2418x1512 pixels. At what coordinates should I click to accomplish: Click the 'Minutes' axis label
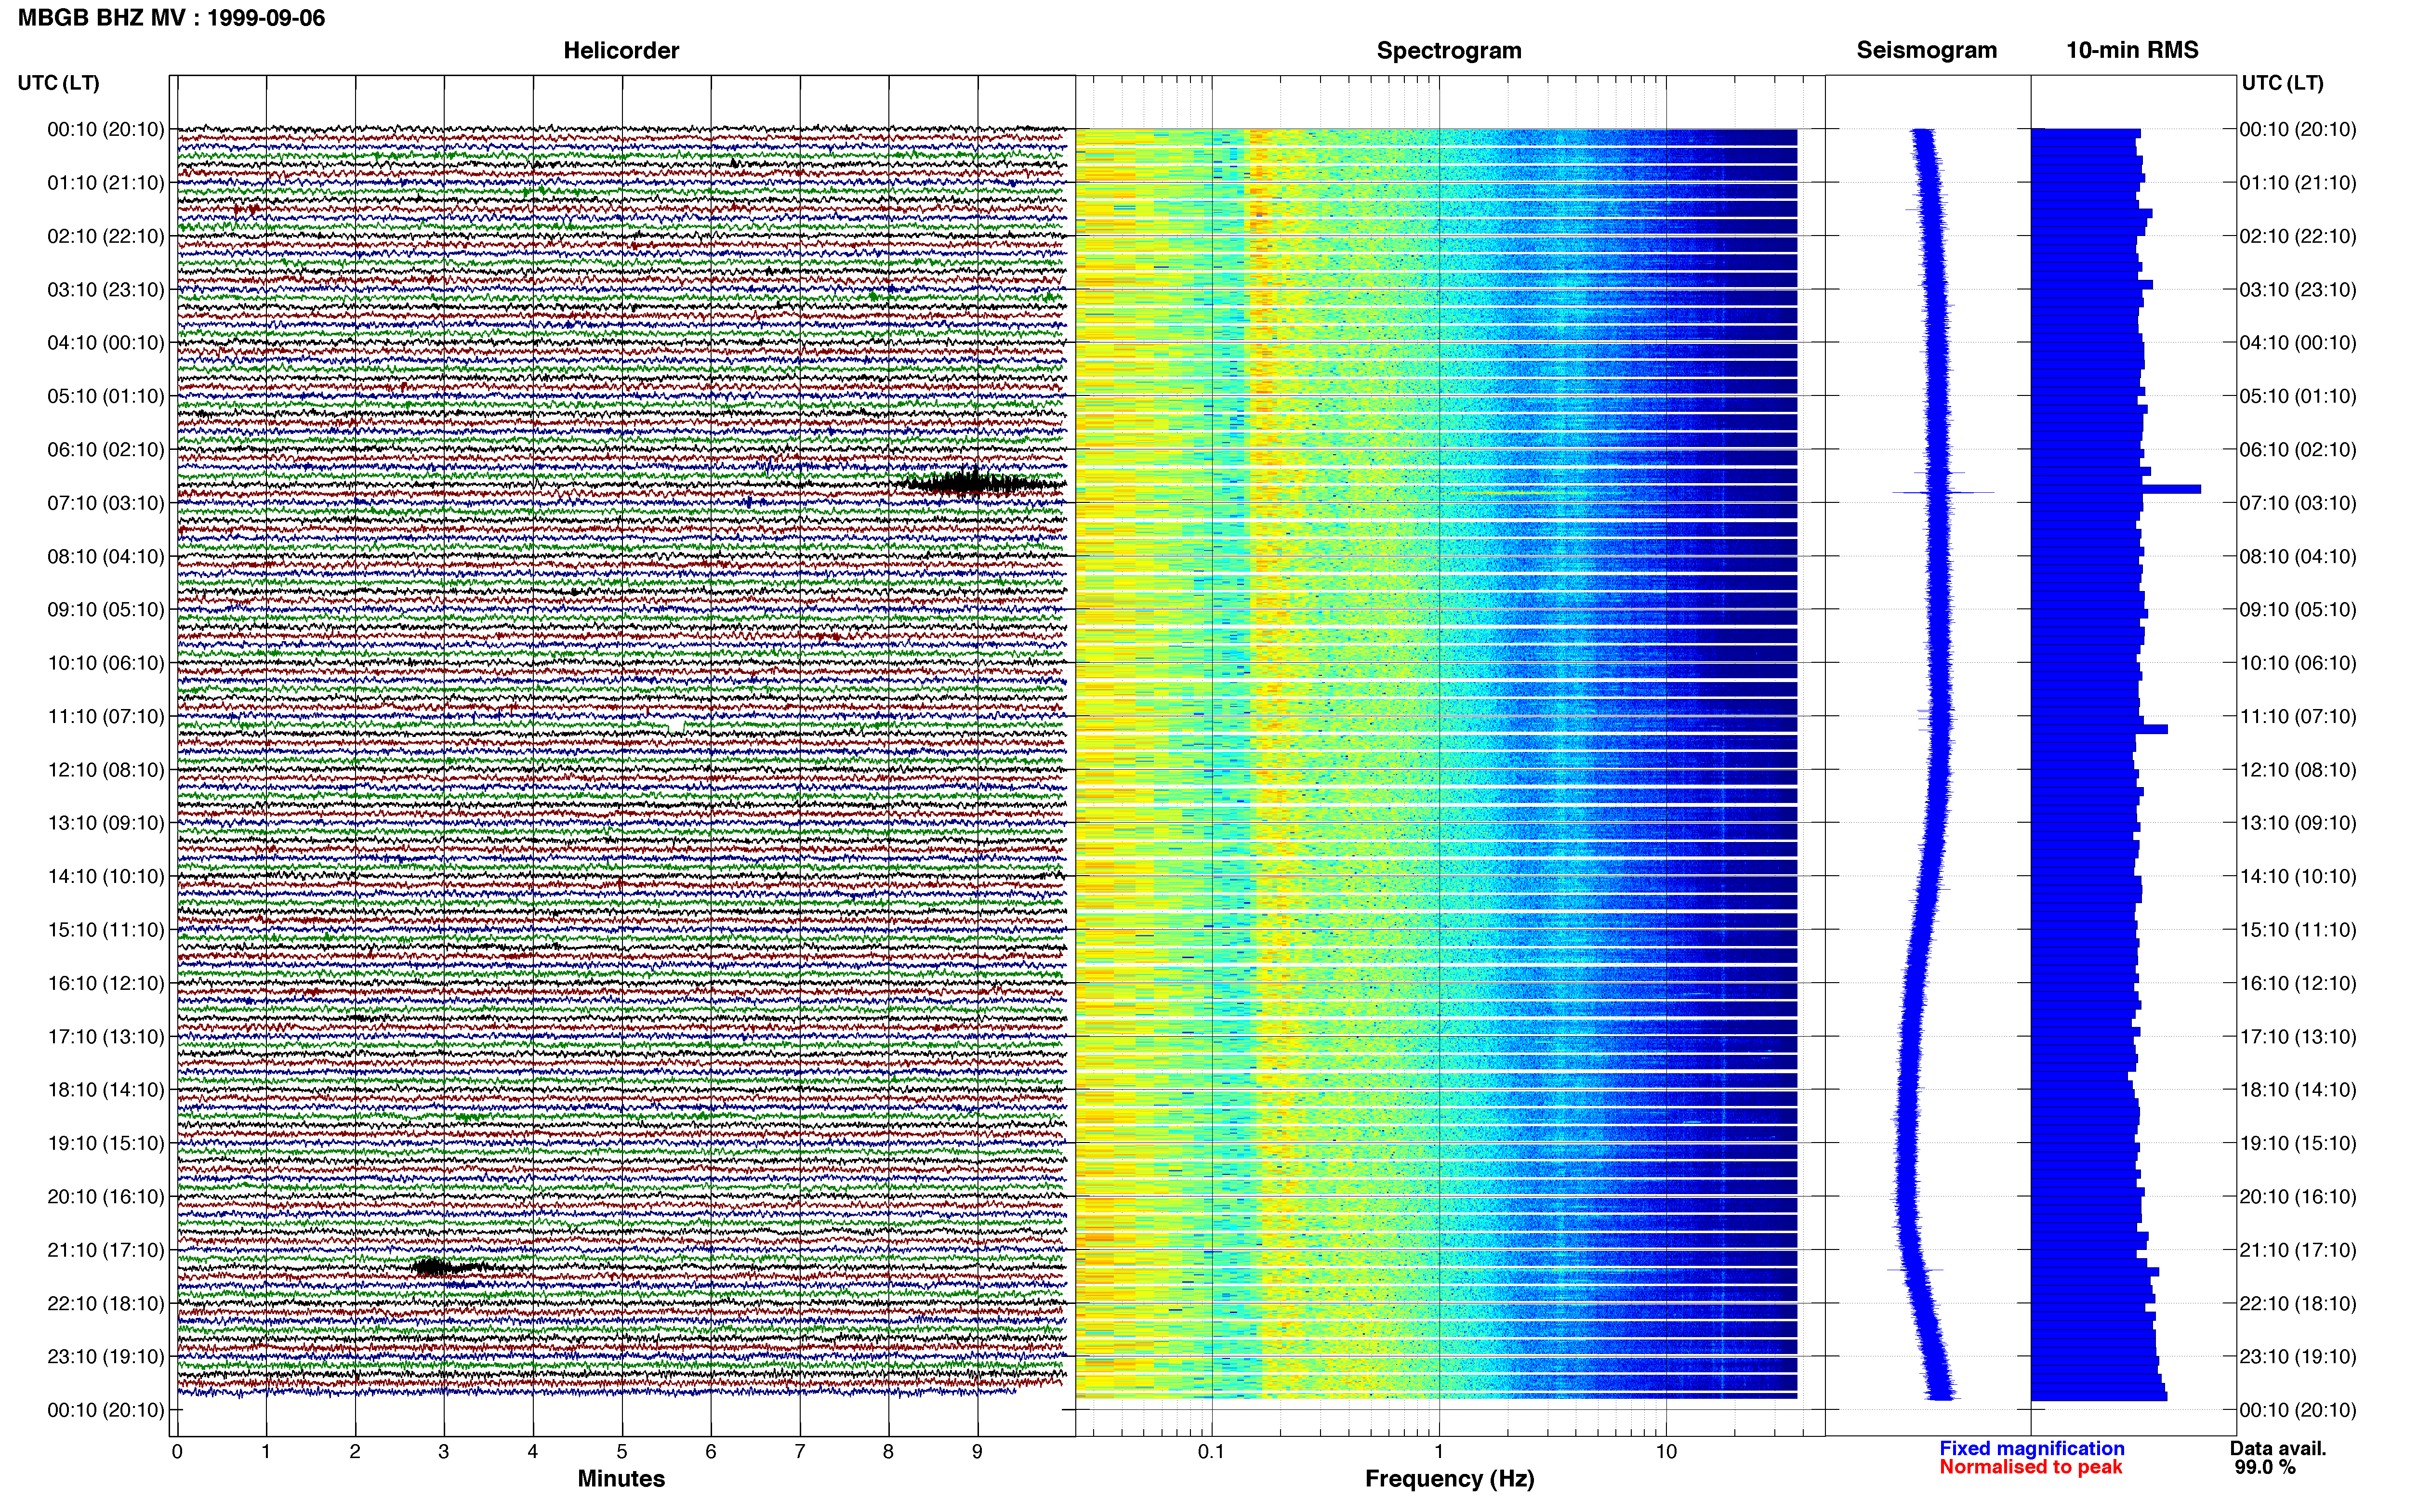tap(621, 1478)
